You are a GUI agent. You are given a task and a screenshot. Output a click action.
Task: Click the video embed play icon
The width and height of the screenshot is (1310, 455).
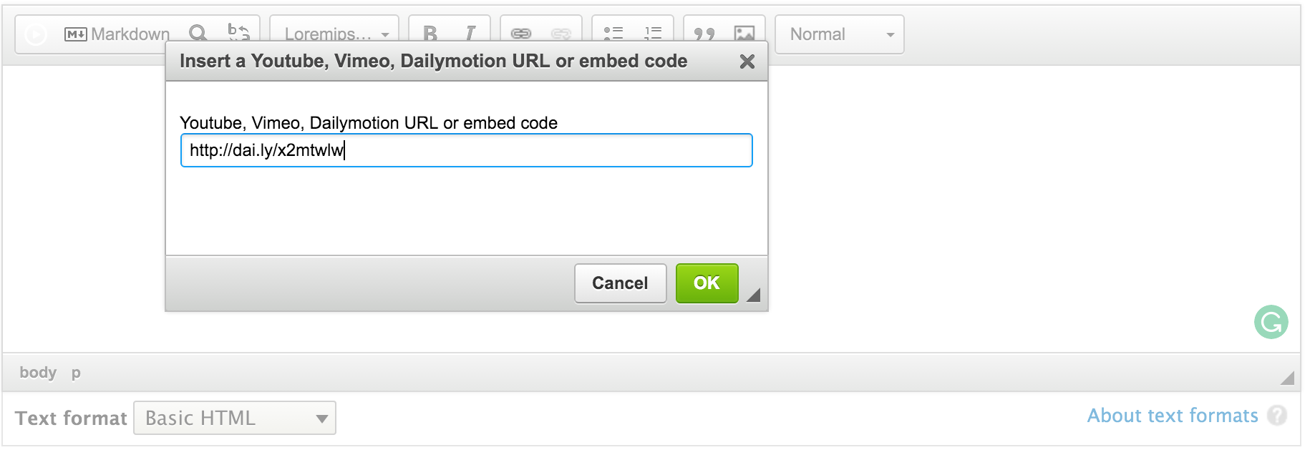[x=36, y=34]
